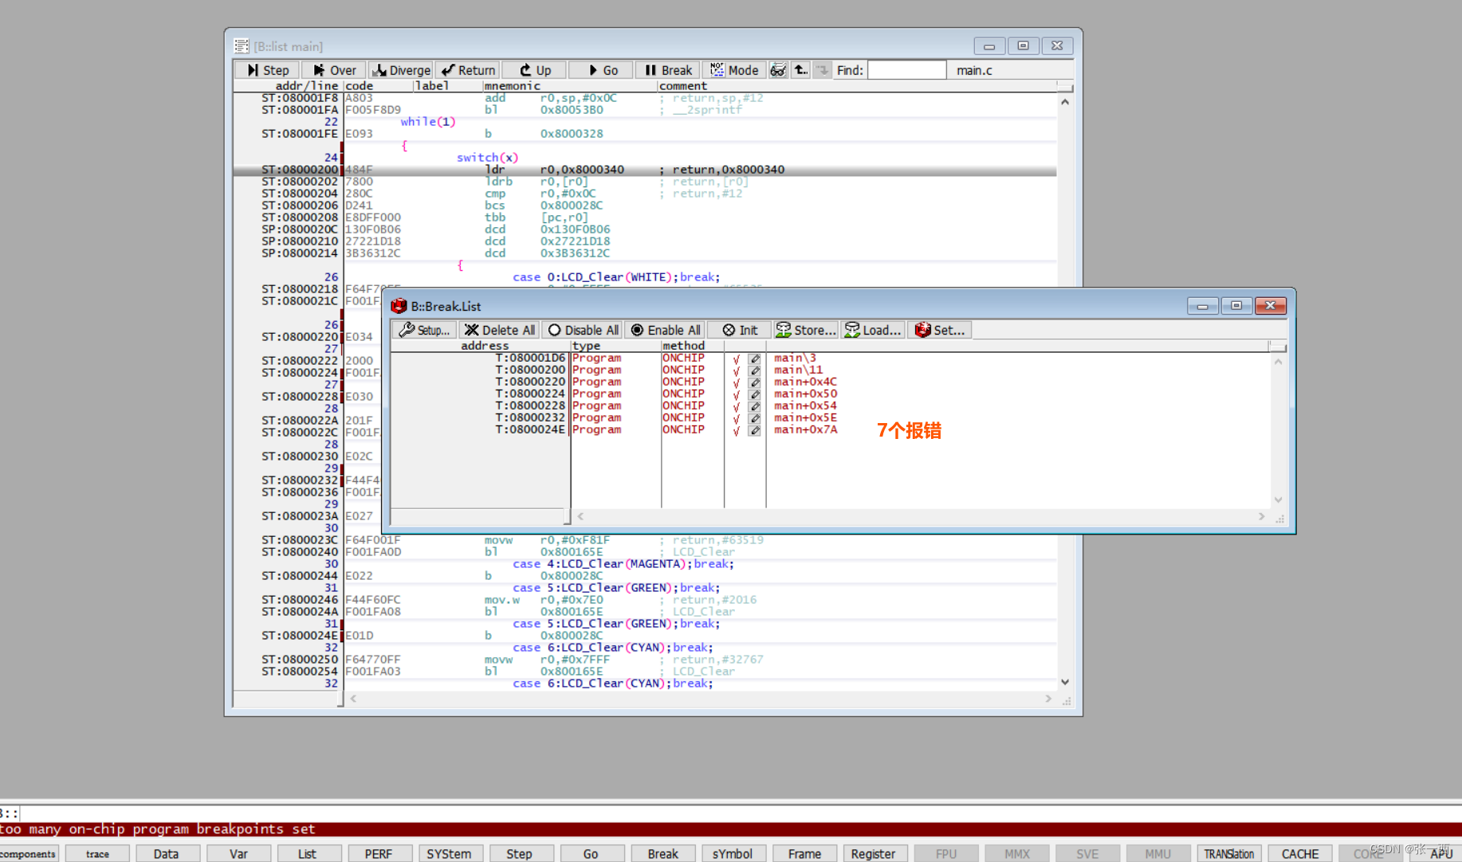Click the Register softkey in bottom bar

tap(874, 853)
